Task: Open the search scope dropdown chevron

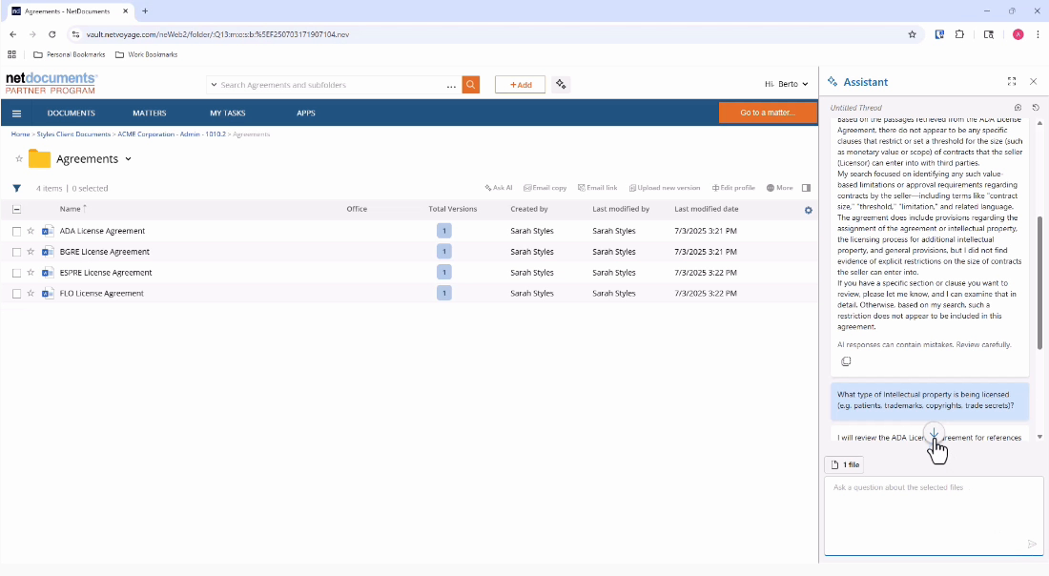Action: pos(214,85)
